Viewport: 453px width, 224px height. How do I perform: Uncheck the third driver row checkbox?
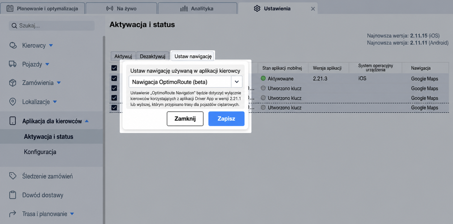[114, 98]
